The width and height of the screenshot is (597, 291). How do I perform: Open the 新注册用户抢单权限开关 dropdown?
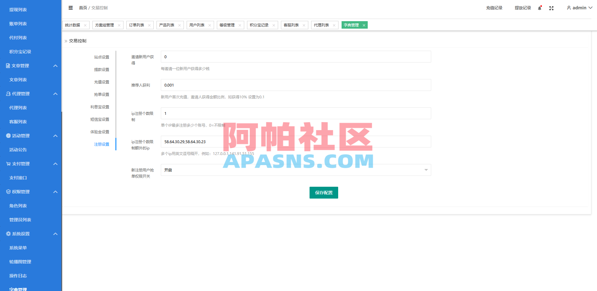point(296,170)
